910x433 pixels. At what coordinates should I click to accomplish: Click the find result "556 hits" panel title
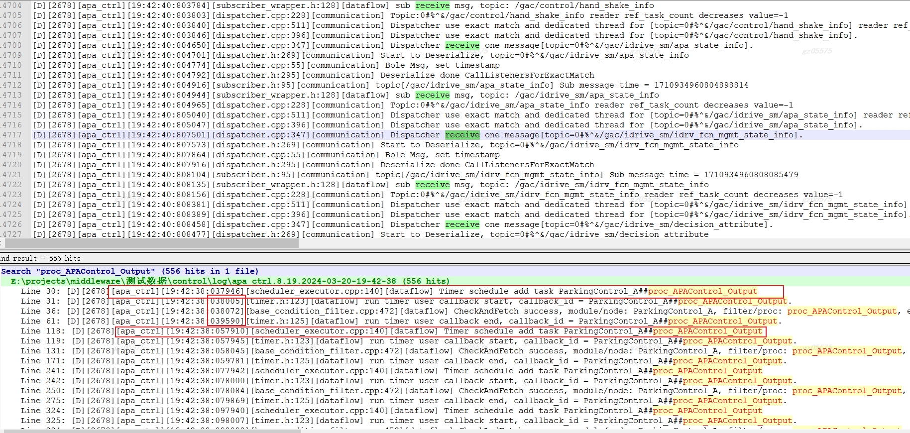41,258
